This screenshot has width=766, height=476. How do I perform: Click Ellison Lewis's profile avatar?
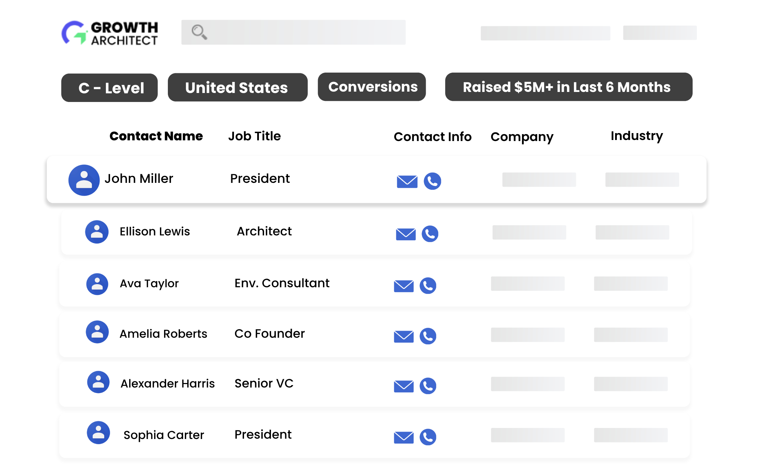[x=97, y=232]
